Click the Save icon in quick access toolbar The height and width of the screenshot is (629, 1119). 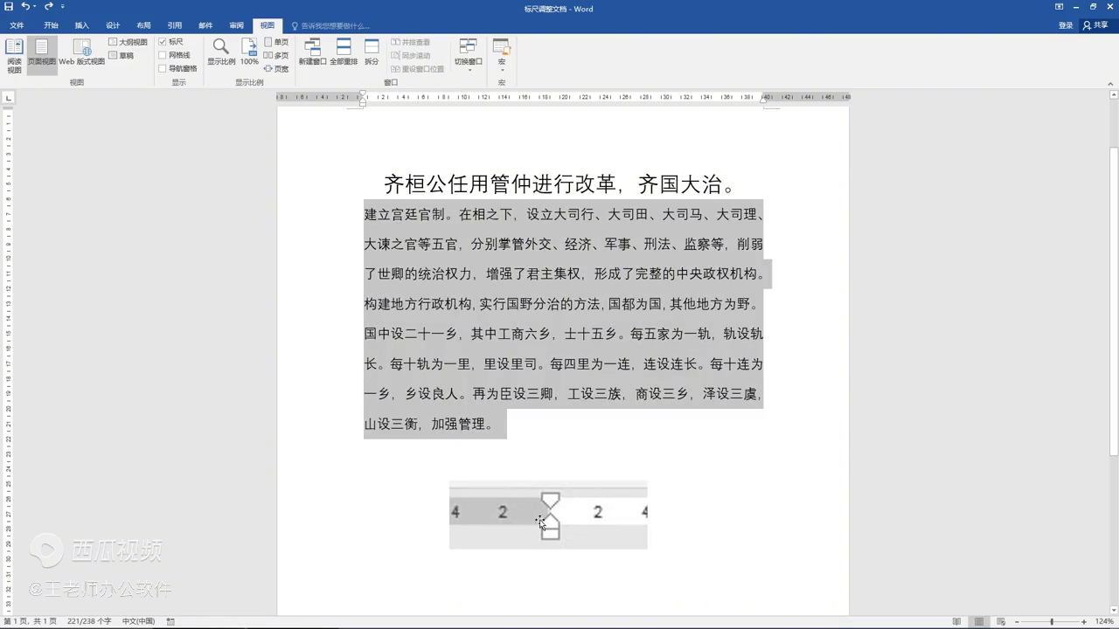coord(9,7)
